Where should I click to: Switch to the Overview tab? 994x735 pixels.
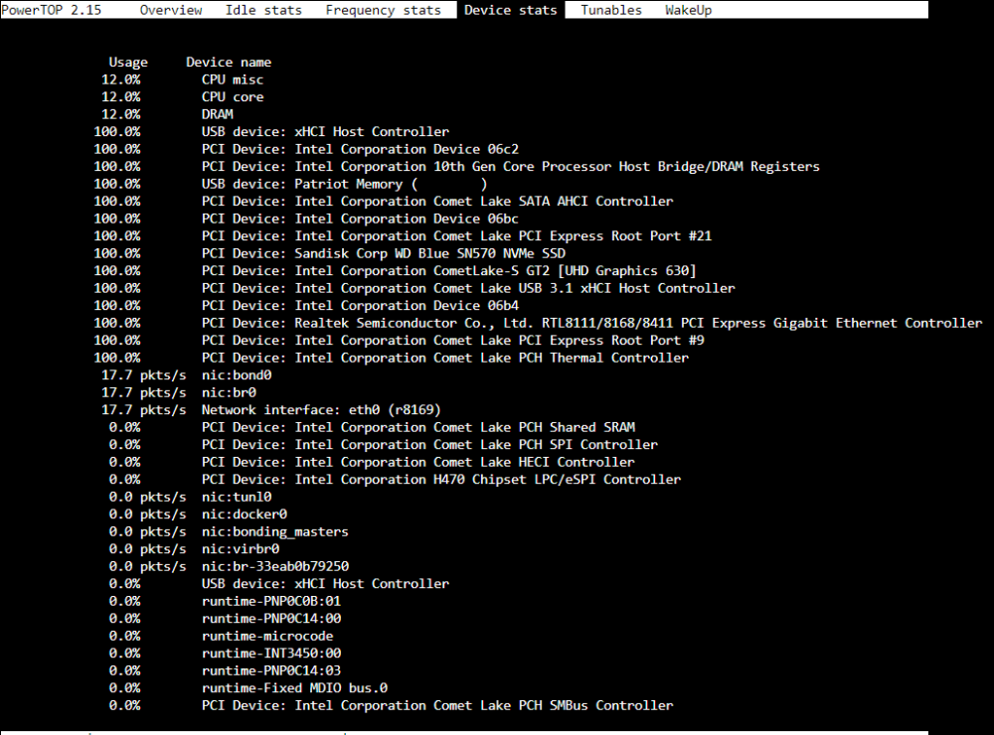171,10
